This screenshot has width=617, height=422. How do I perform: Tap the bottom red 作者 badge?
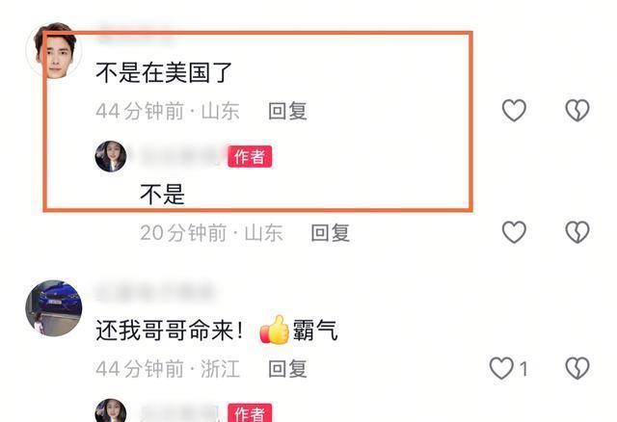250,412
